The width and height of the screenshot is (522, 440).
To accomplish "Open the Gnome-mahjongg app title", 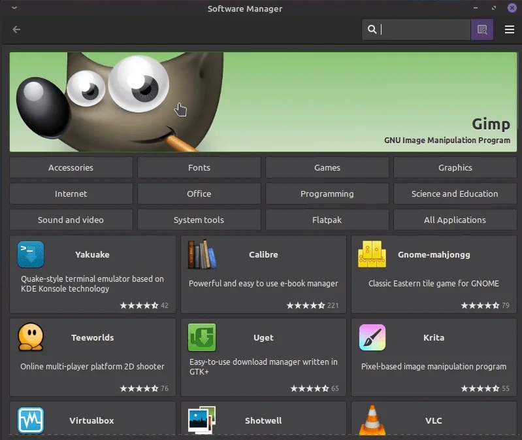I will (434, 255).
